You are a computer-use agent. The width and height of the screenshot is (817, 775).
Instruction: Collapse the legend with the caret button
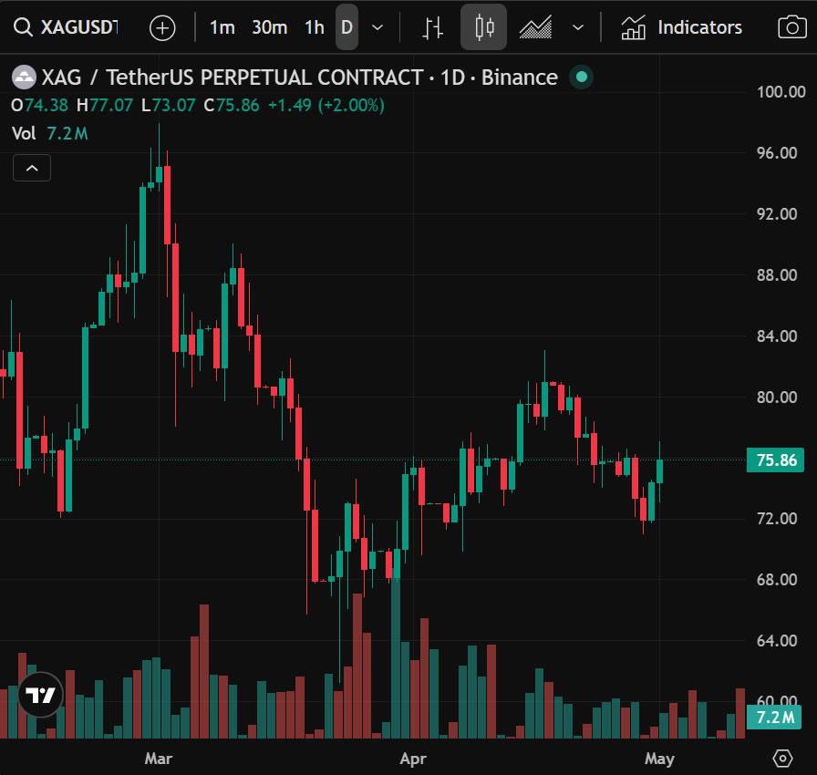[32, 168]
